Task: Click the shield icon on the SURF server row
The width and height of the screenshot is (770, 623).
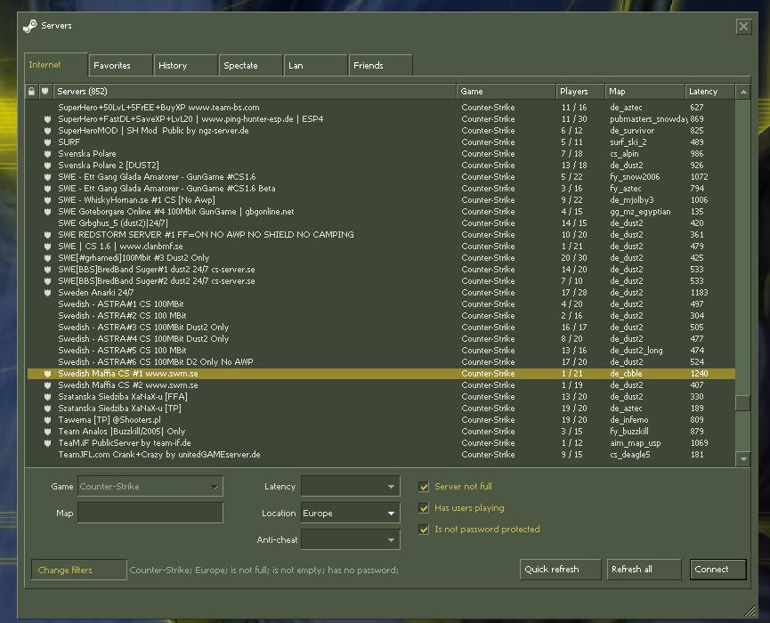Action: (48, 142)
